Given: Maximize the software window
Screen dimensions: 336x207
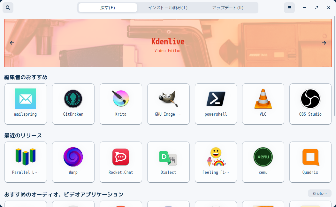Looking at the screenshot, I should 317,8.
